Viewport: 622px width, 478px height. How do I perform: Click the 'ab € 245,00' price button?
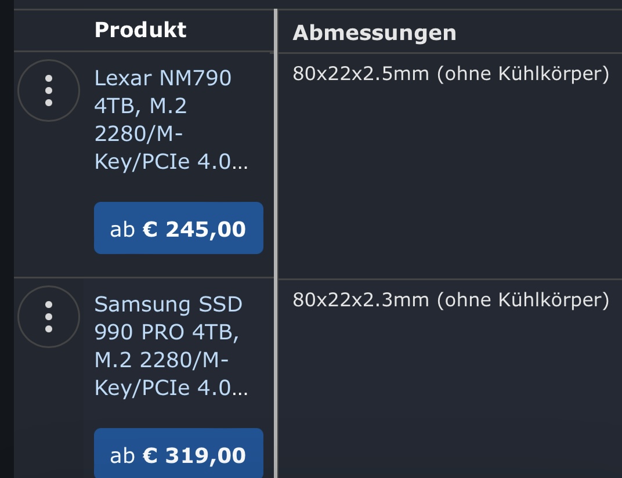[x=178, y=229]
